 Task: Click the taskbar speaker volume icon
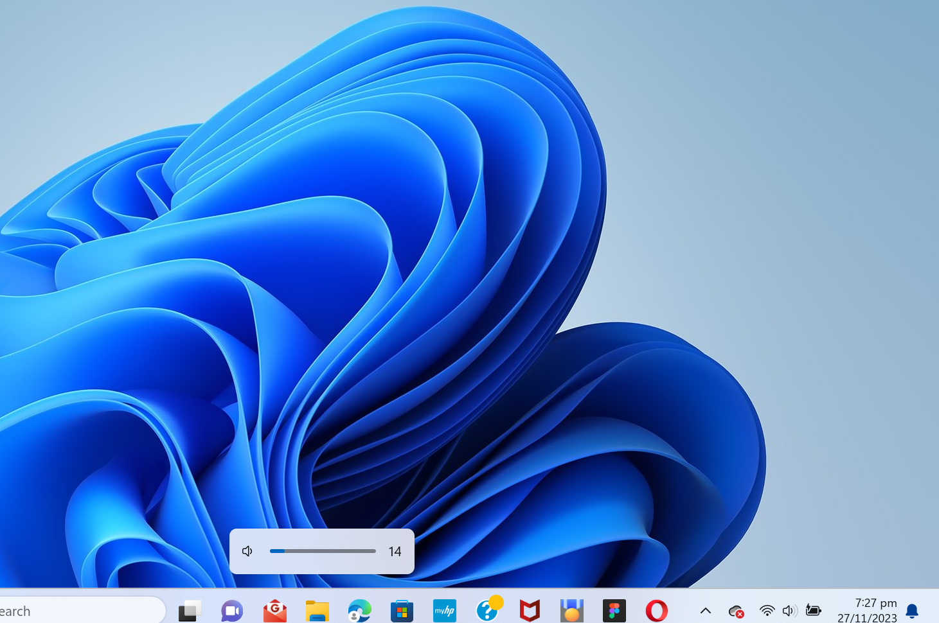tap(789, 610)
